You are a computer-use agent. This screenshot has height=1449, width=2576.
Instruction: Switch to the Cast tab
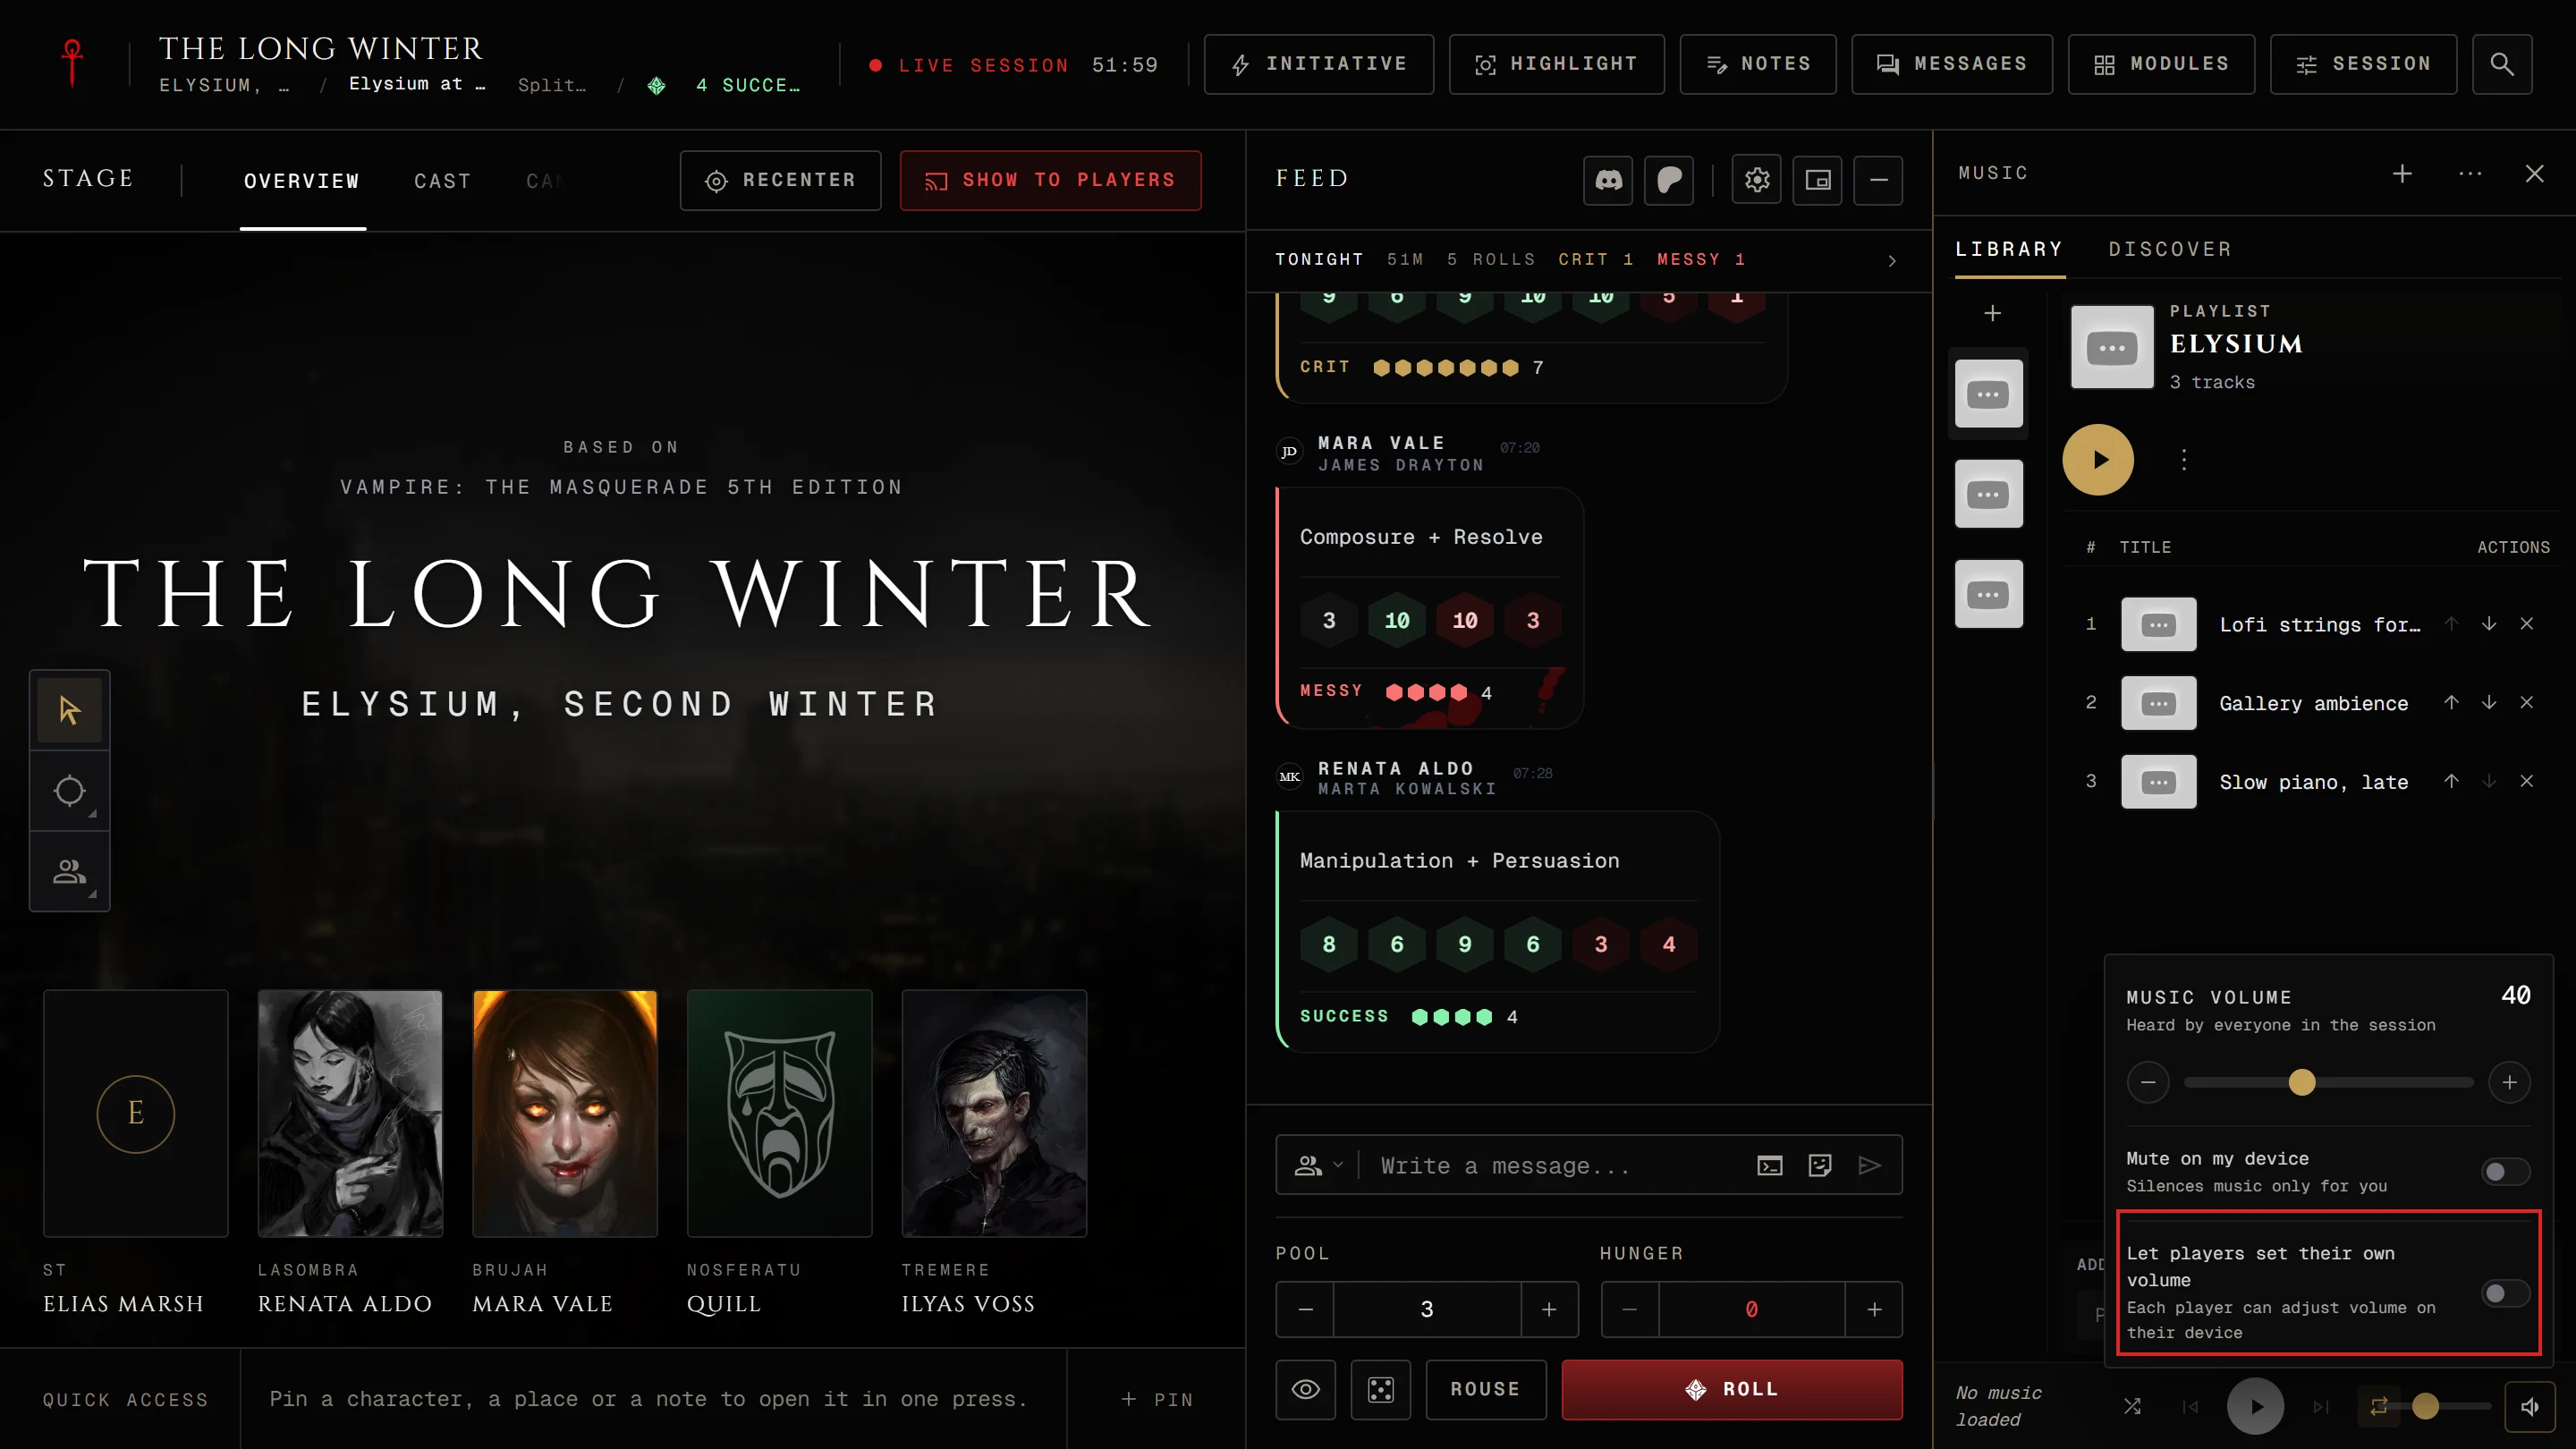coord(442,181)
